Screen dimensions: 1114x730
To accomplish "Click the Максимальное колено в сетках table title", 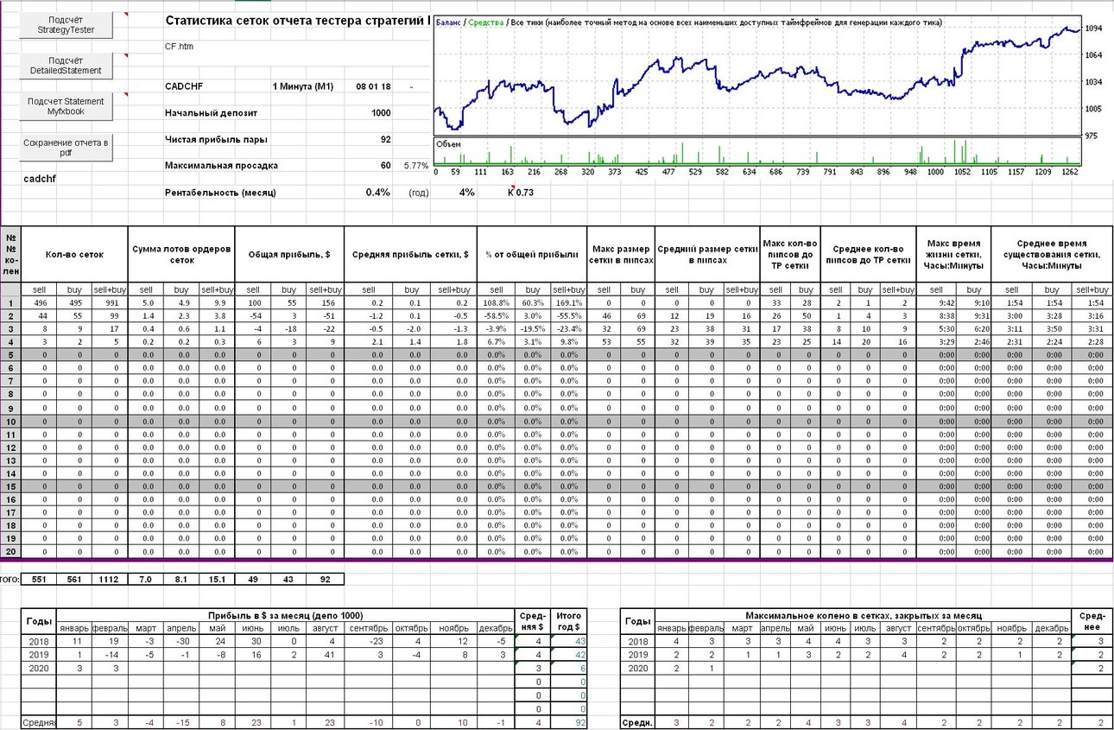I will [864, 615].
